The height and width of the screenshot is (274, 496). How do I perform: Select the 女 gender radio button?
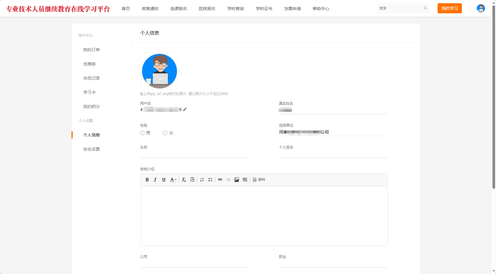tap(165, 133)
